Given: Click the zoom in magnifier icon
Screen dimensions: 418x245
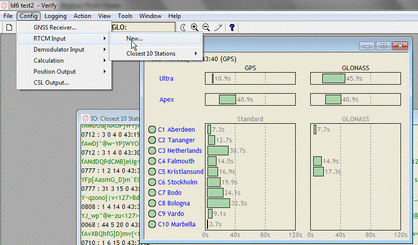Looking at the screenshot, I should [x=194, y=27].
